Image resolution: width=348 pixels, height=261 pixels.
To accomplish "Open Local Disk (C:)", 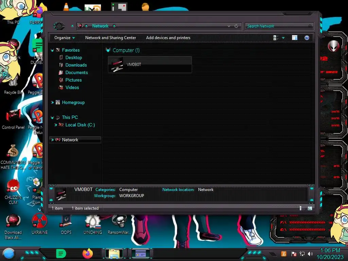I will pyautogui.click(x=80, y=125).
